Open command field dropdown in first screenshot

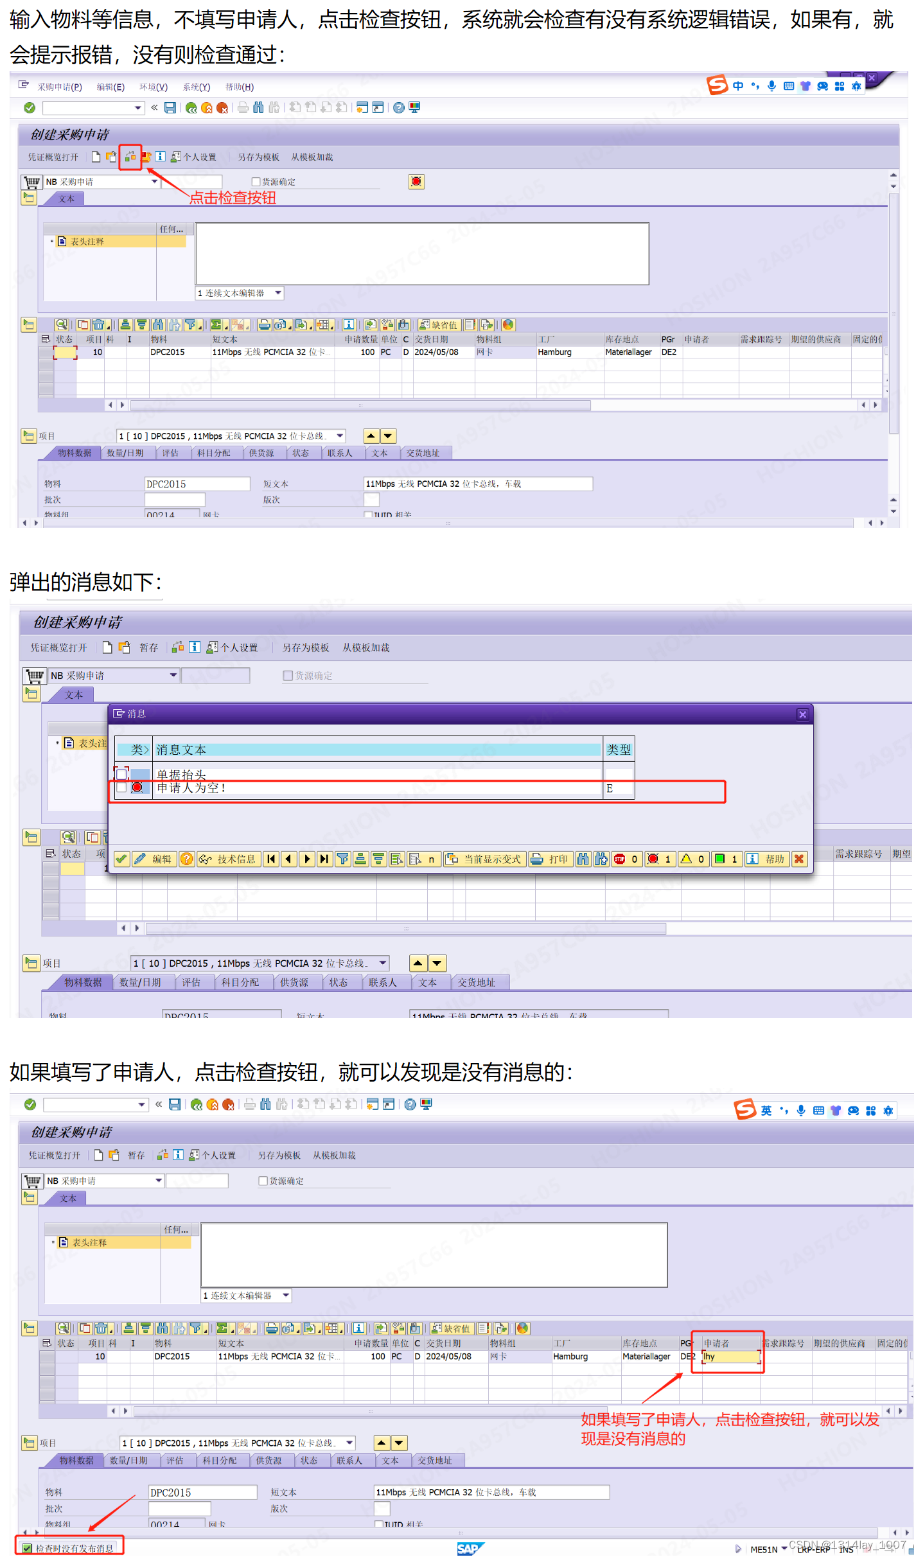click(138, 108)
